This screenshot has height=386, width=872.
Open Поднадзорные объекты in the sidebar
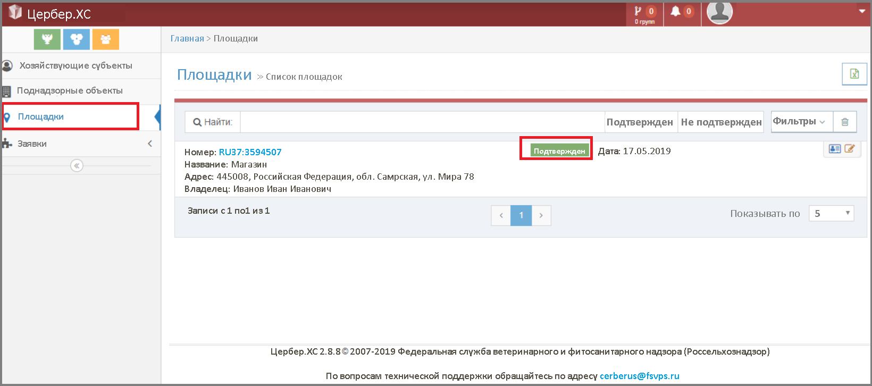[70, 90]
